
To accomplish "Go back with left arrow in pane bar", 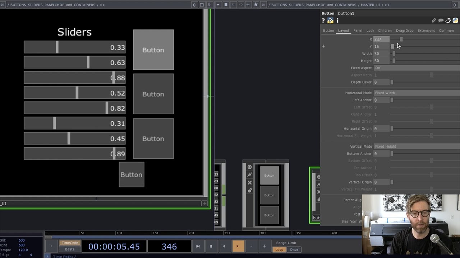I will coord(234,5).
